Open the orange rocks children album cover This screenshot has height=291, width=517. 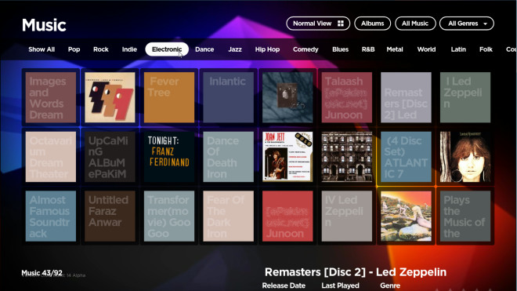[406, 216]
